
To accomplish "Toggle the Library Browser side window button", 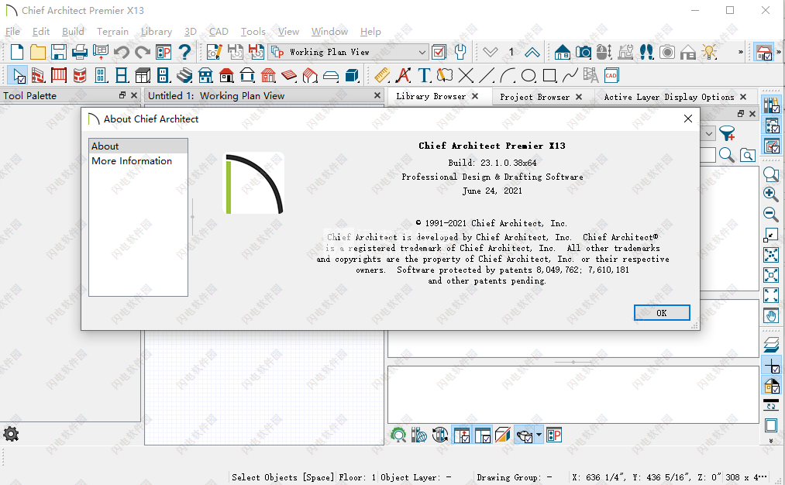I will point(771,105).
